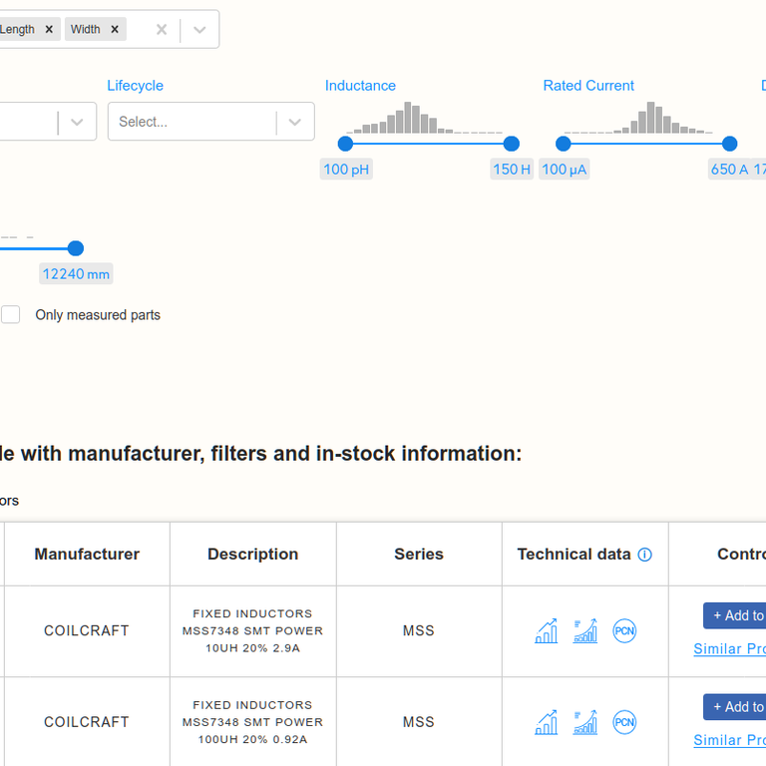
Task: Grab the Rated Current minimum slider handle
Action: [564, 144]
